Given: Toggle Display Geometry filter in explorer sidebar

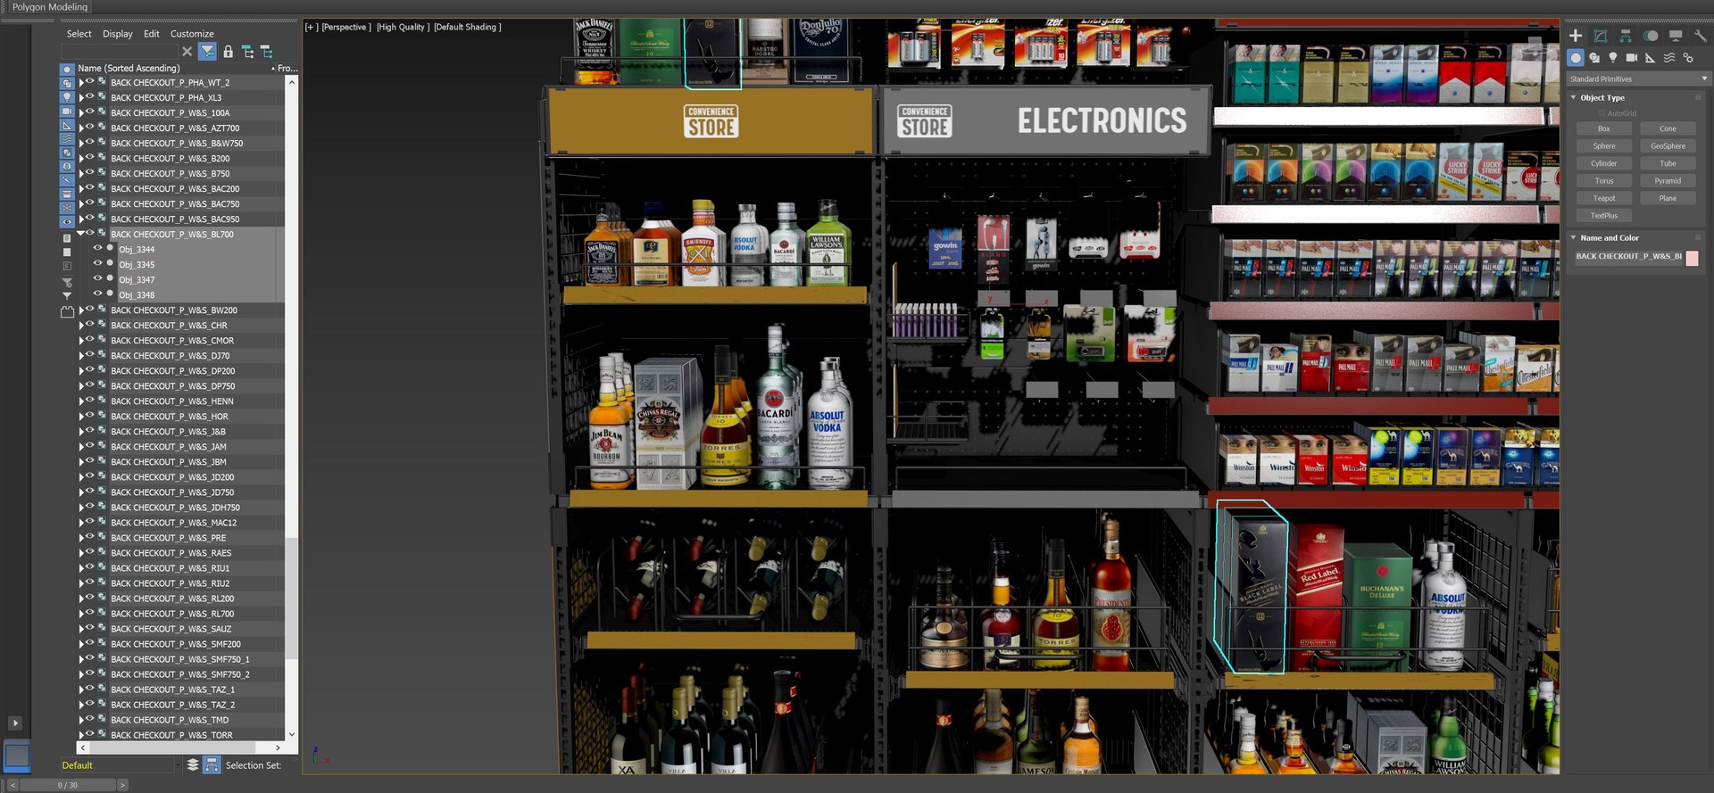Looking at the screenshot, I should (67, 69).
